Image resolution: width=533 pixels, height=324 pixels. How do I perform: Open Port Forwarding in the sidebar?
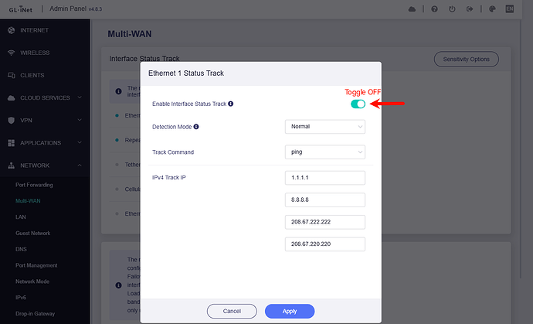coord(34,185)
